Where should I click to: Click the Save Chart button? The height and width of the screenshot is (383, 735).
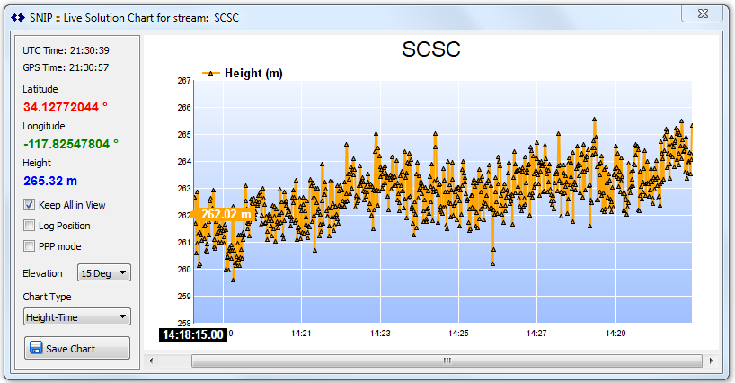tap(76, 348)
